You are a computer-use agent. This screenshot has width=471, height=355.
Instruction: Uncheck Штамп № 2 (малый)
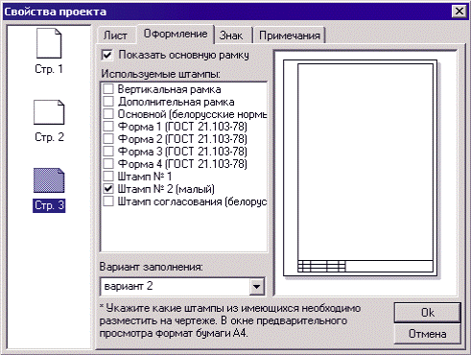tap(108, 189)
